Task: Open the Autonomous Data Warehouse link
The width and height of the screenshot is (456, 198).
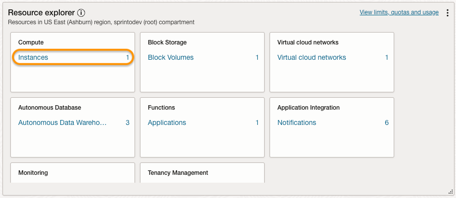Action: (x=62, y=123)
